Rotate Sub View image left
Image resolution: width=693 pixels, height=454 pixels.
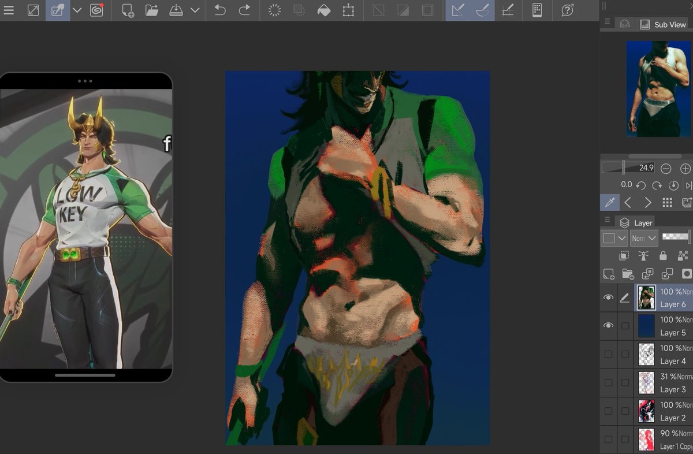point(640,185)
